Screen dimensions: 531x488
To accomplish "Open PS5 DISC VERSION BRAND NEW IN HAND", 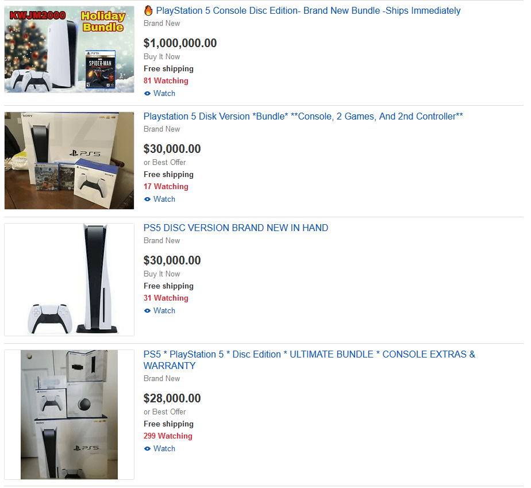I will click(x=236, y=228).
